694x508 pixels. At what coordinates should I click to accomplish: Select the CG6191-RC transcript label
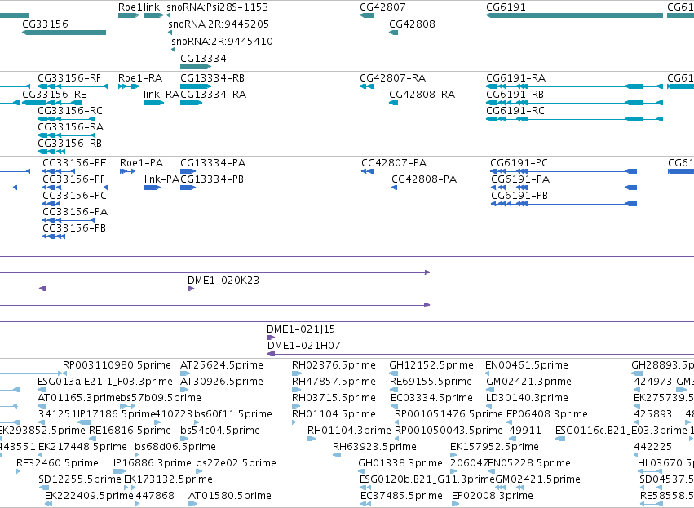(515, 111)
